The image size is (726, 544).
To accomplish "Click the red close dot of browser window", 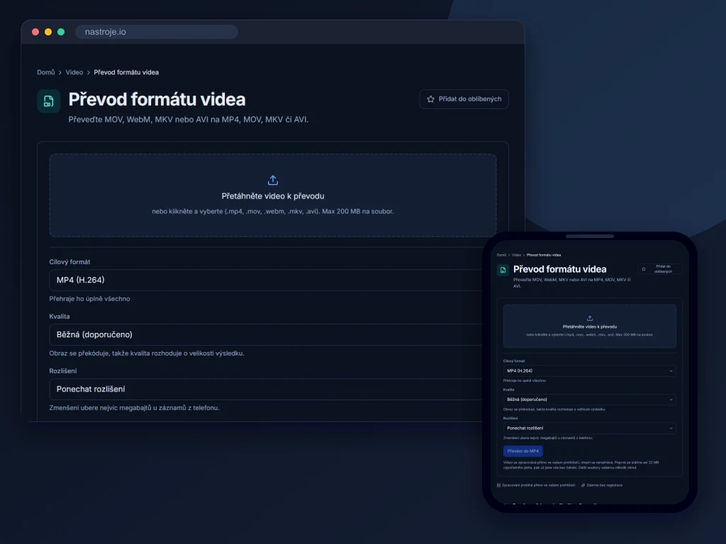I will pyautogui.click(x=35, y=32).
